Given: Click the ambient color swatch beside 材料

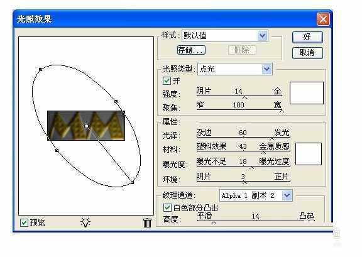Looking at the screenshot, I should tap(309, 154).
